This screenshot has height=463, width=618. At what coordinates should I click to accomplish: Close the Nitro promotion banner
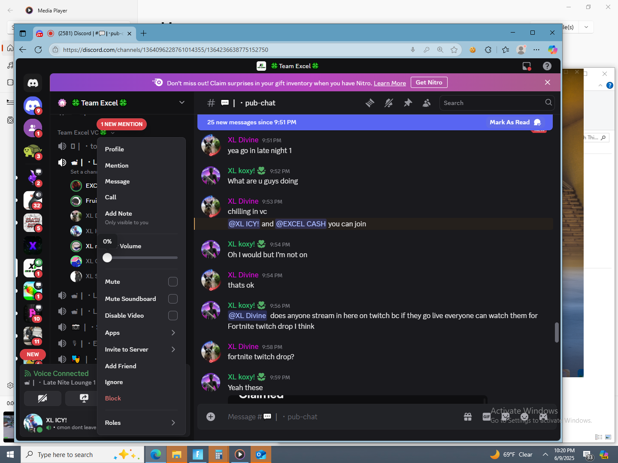(x=548, y=82)
